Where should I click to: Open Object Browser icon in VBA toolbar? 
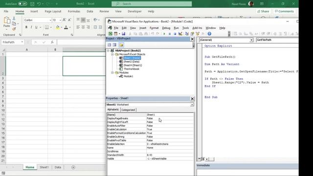(x=198, y=34)
